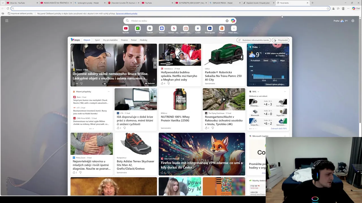Focus the browser address bar
The image size is (362, 203).
[170, 8]
